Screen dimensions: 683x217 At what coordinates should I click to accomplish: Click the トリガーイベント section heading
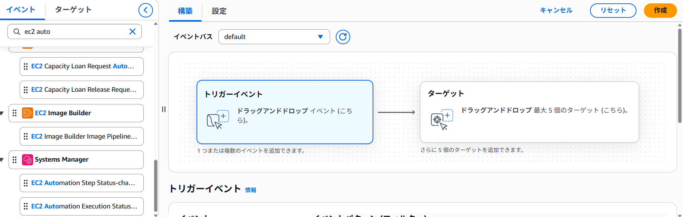[x=205, y=189]
